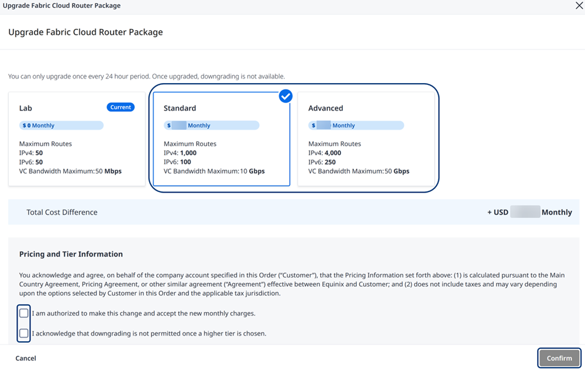Click the Advanced Monthly price pill

click(x=356, y=125)
